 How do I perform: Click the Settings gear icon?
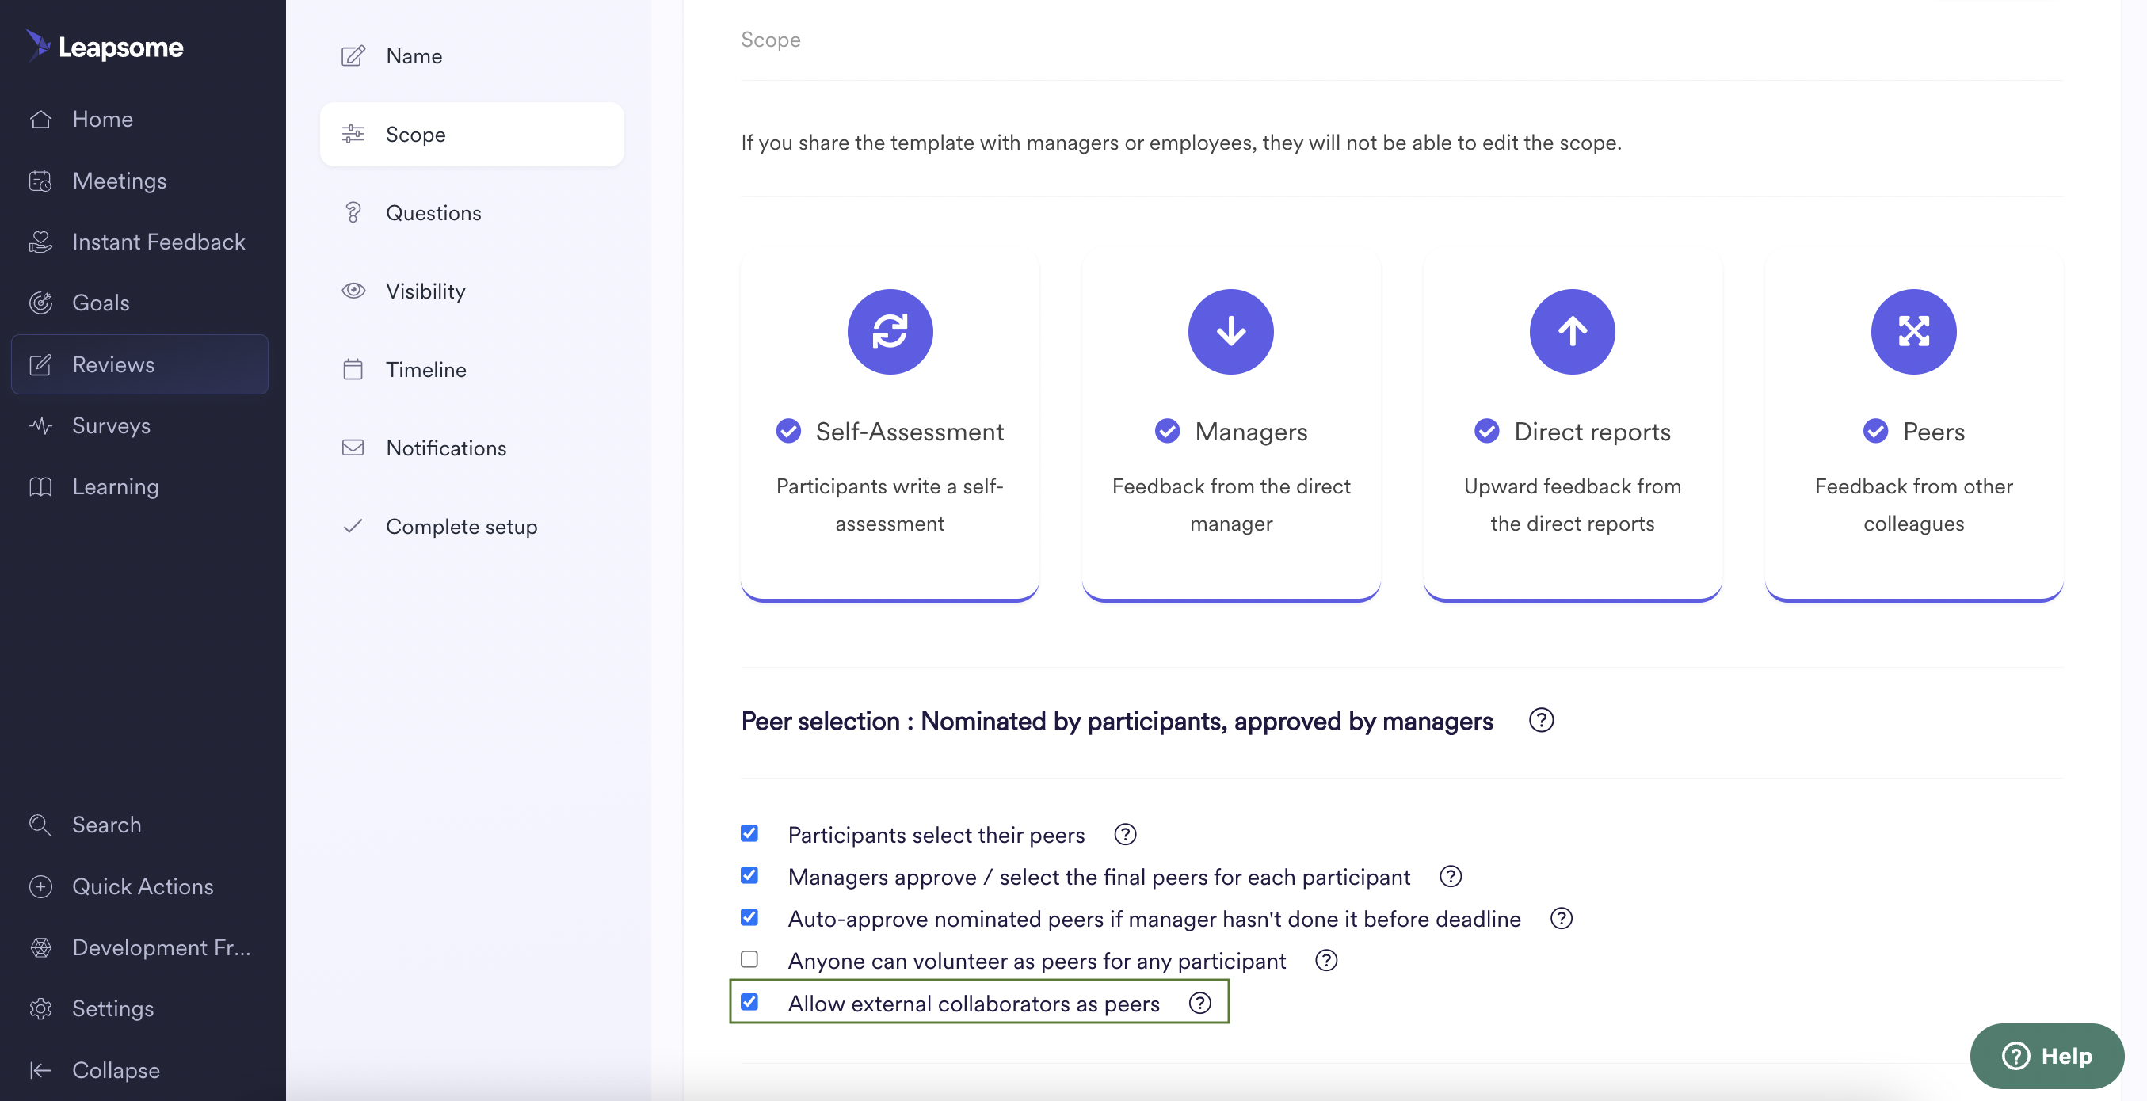(41, 1008)
